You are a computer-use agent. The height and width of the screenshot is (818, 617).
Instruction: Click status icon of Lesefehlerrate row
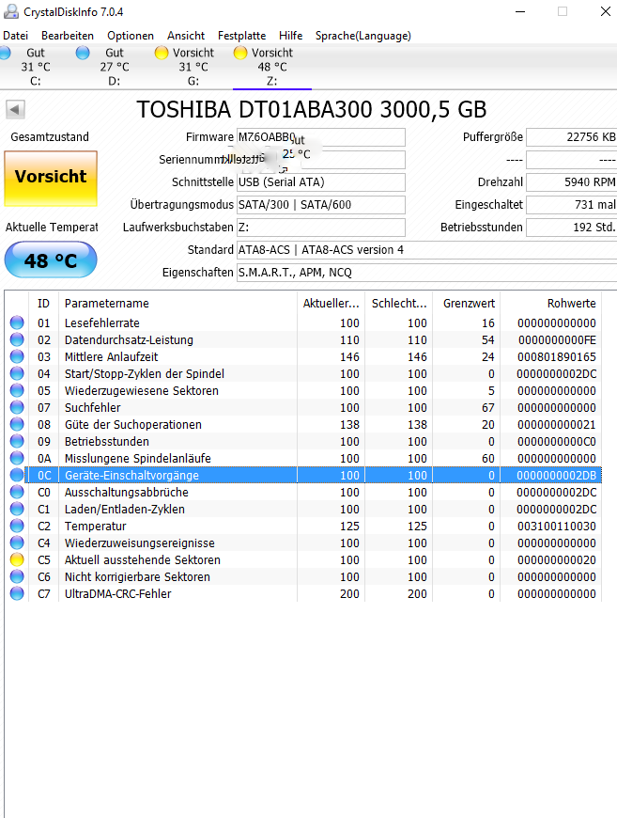tap(17, 322)
